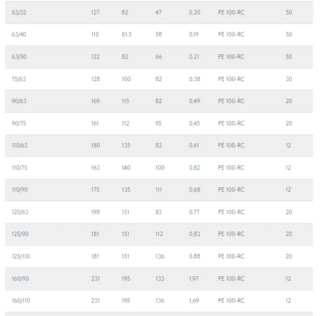320x316 pixels.
Task: Select the 63/40 row label
Action: pyautogui.click(x=19, y=34)
